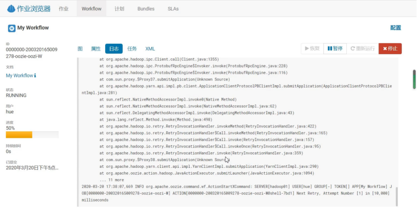Screen dimensions: 417x216
Task: Click the duration value 0s
Action: pos(8,151)
